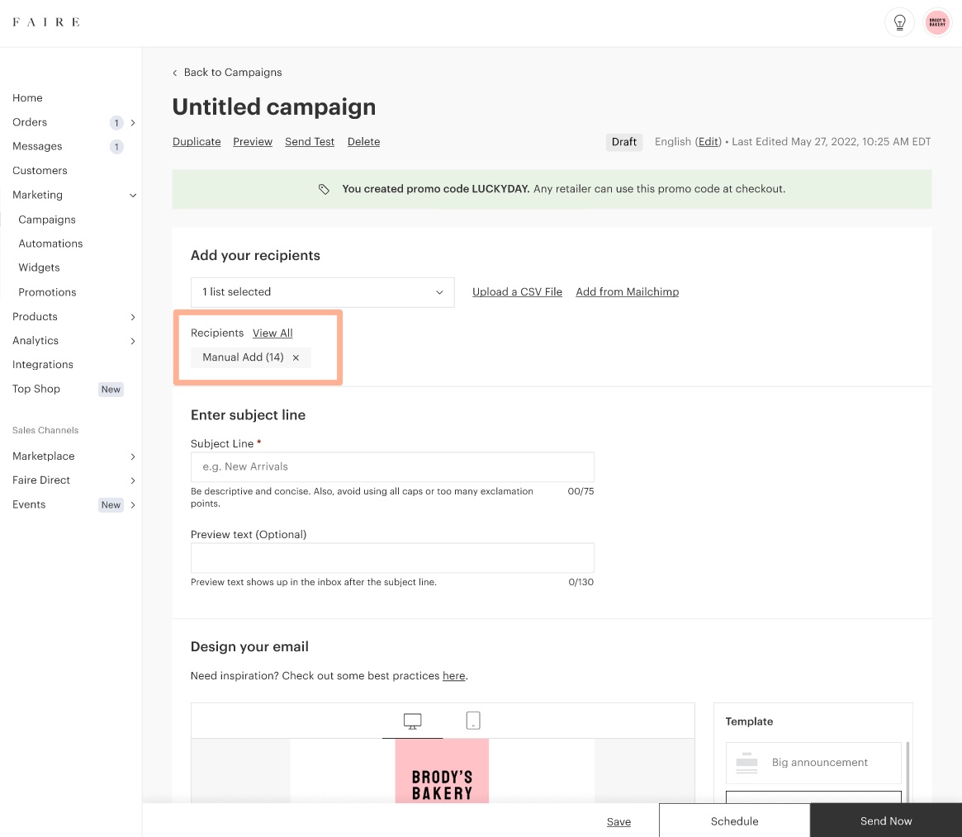This screenshot has height=837, width=962.
Task: Focus the Subject Line input field
Action: pyautogui.click(x=392, y=467)
